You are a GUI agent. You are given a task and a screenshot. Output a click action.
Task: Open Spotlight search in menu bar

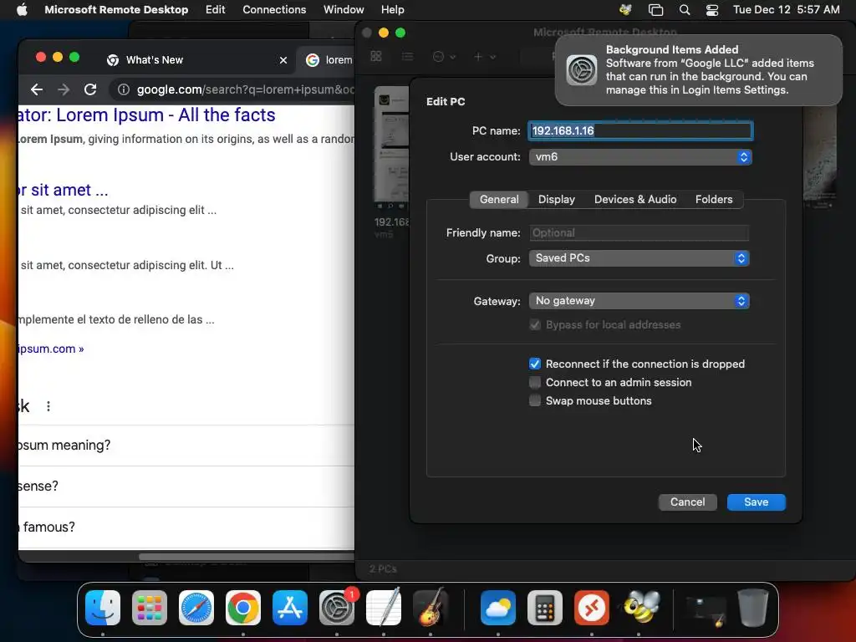click(684, 10)
